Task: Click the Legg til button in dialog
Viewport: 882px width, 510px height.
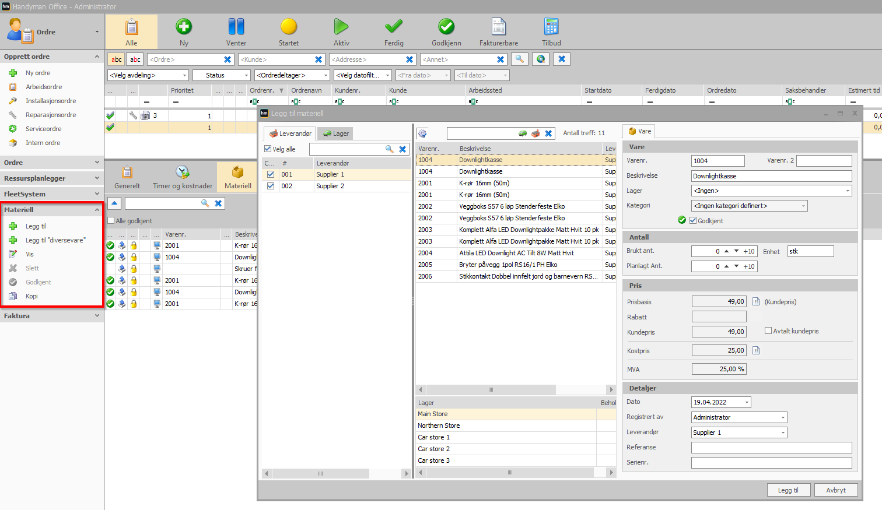Action: [x=788, y=490]
